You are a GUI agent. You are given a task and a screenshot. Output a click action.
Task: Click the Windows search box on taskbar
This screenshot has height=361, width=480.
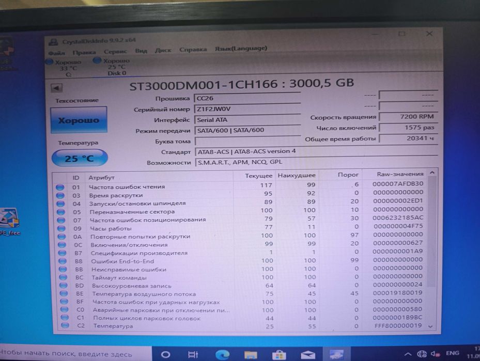(x=75, y=354)
